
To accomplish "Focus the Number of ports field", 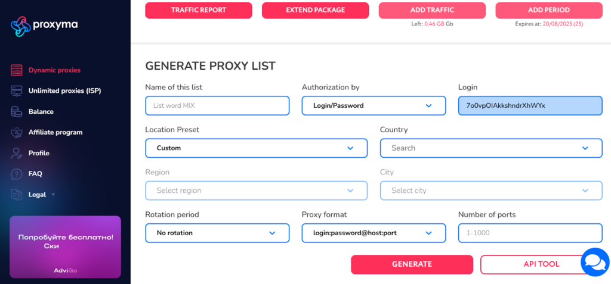I will [x=530, y=233].
